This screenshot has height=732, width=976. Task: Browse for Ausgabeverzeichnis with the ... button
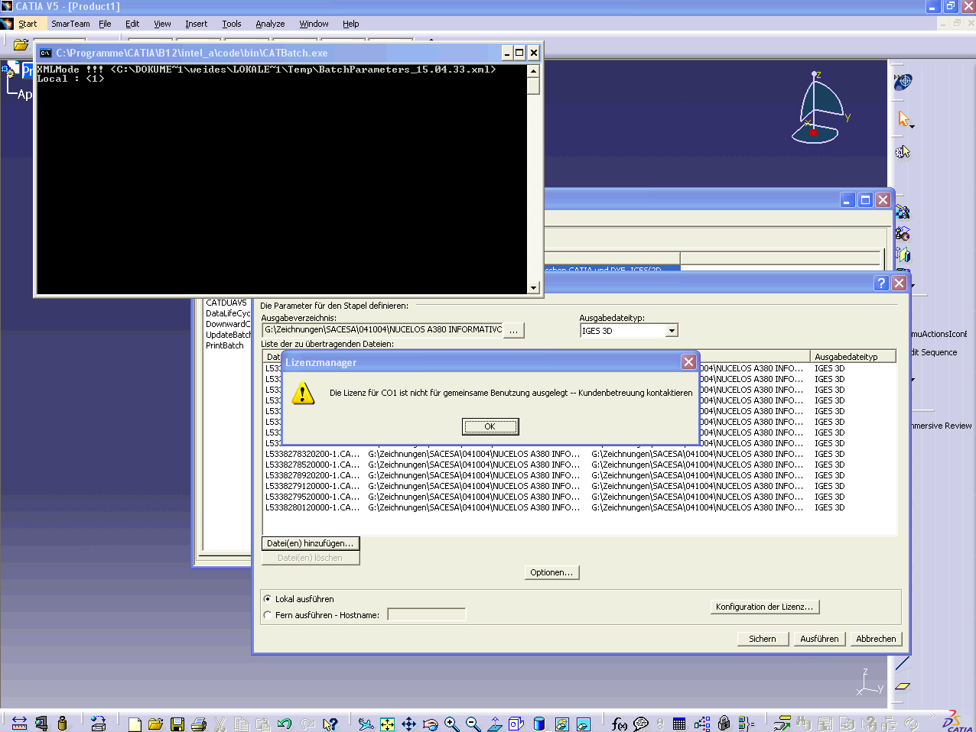click(514, 330)
